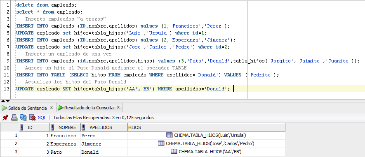Collapse editor using the up splitter arrow
This screenshot has height=157, width=365.
[3, 101]
